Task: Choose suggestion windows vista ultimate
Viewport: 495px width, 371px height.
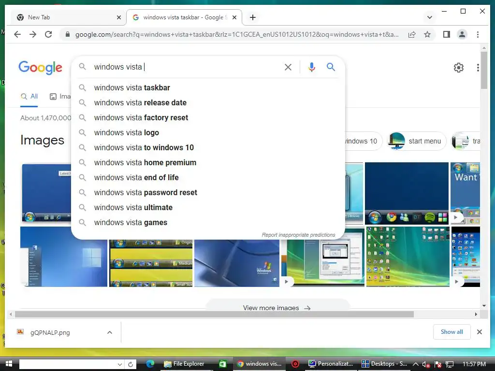Action: tap(208, 208)
